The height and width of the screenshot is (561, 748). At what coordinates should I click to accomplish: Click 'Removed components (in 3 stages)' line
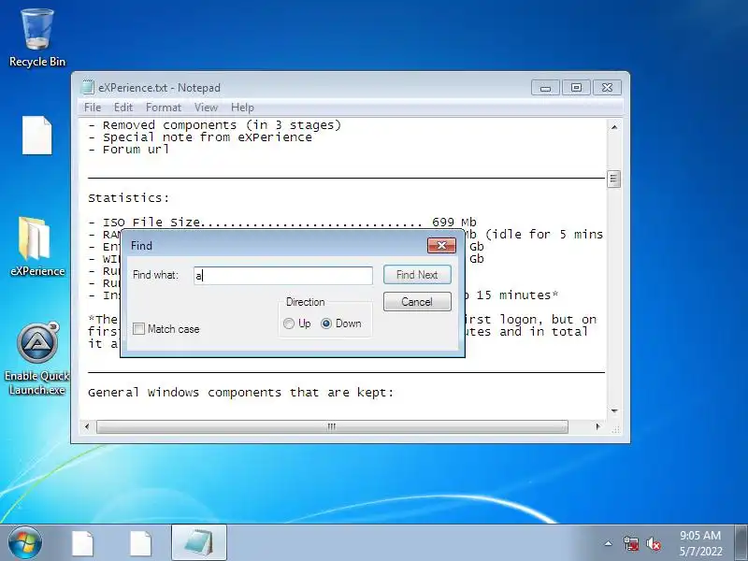pos(215,125)
